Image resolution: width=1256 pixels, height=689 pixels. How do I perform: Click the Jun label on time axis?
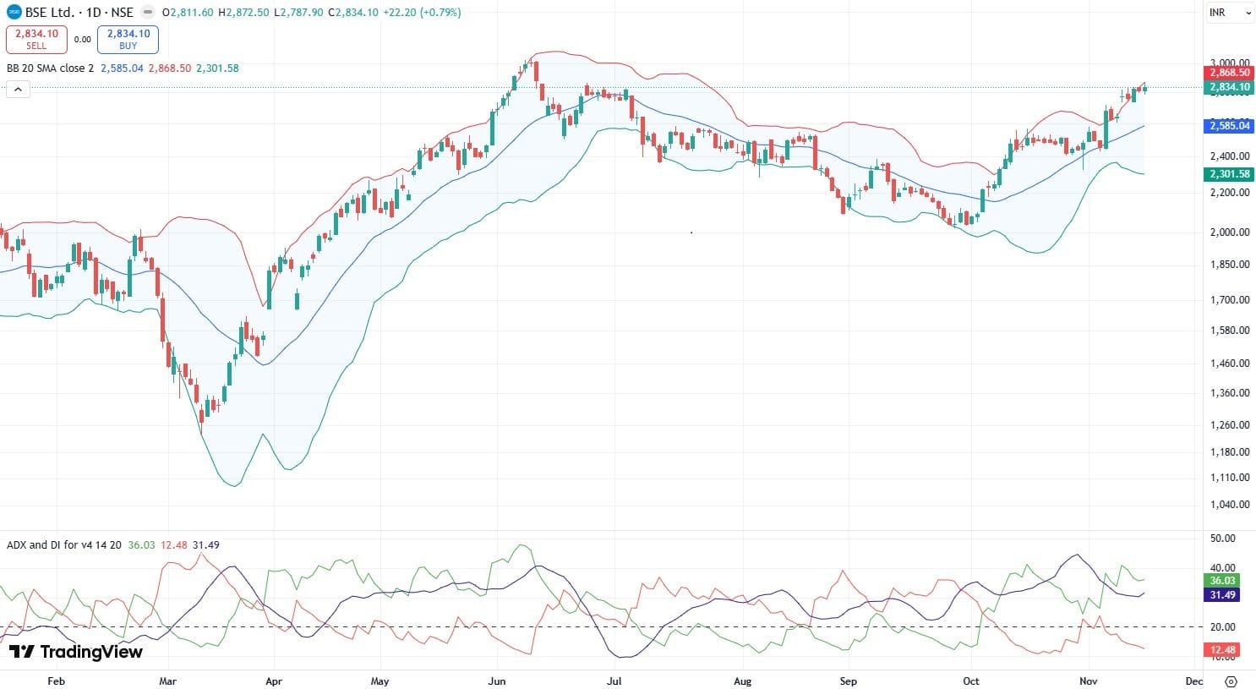coord(497,681)
